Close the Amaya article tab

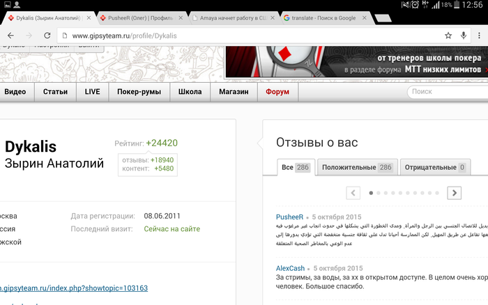point(273,18)
